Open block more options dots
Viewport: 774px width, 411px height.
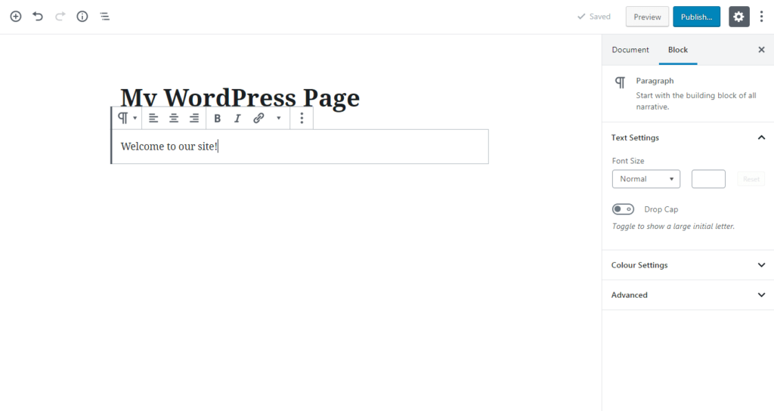(302, 118)
